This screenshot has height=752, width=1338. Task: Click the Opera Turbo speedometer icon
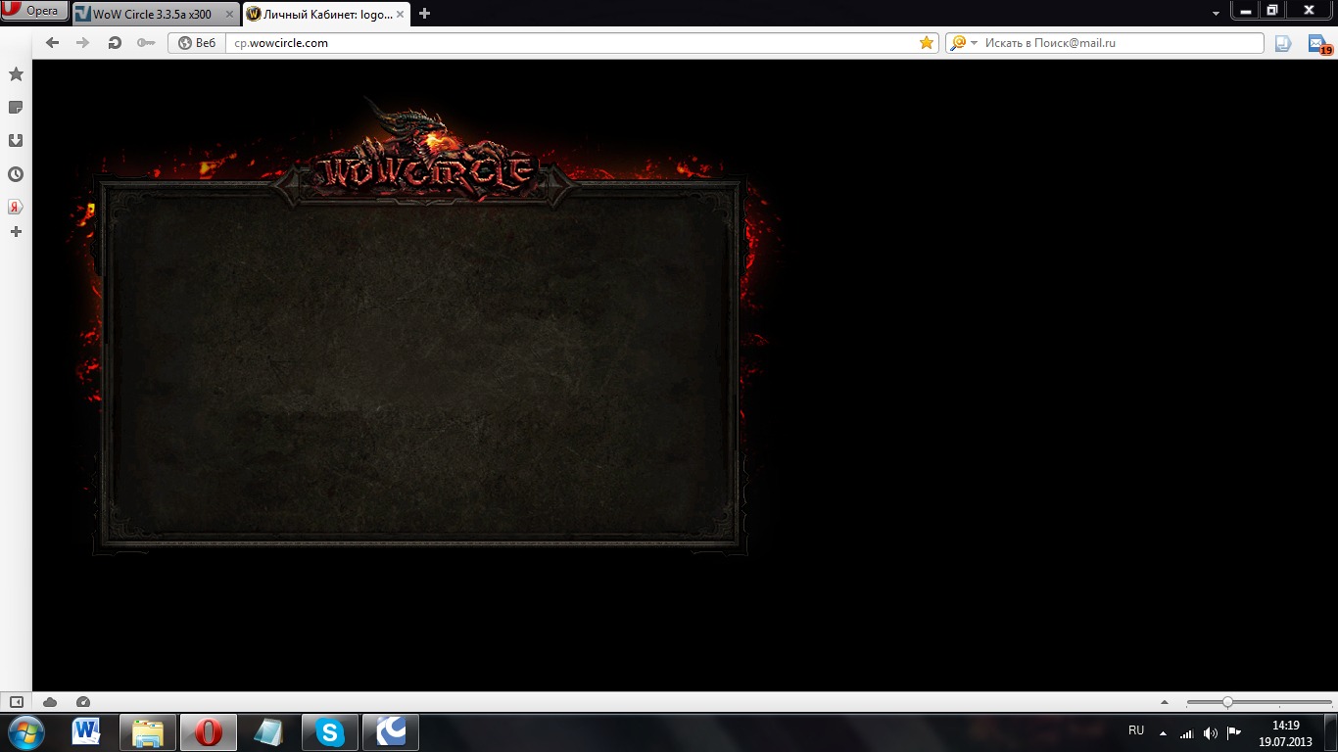[83, 702]
